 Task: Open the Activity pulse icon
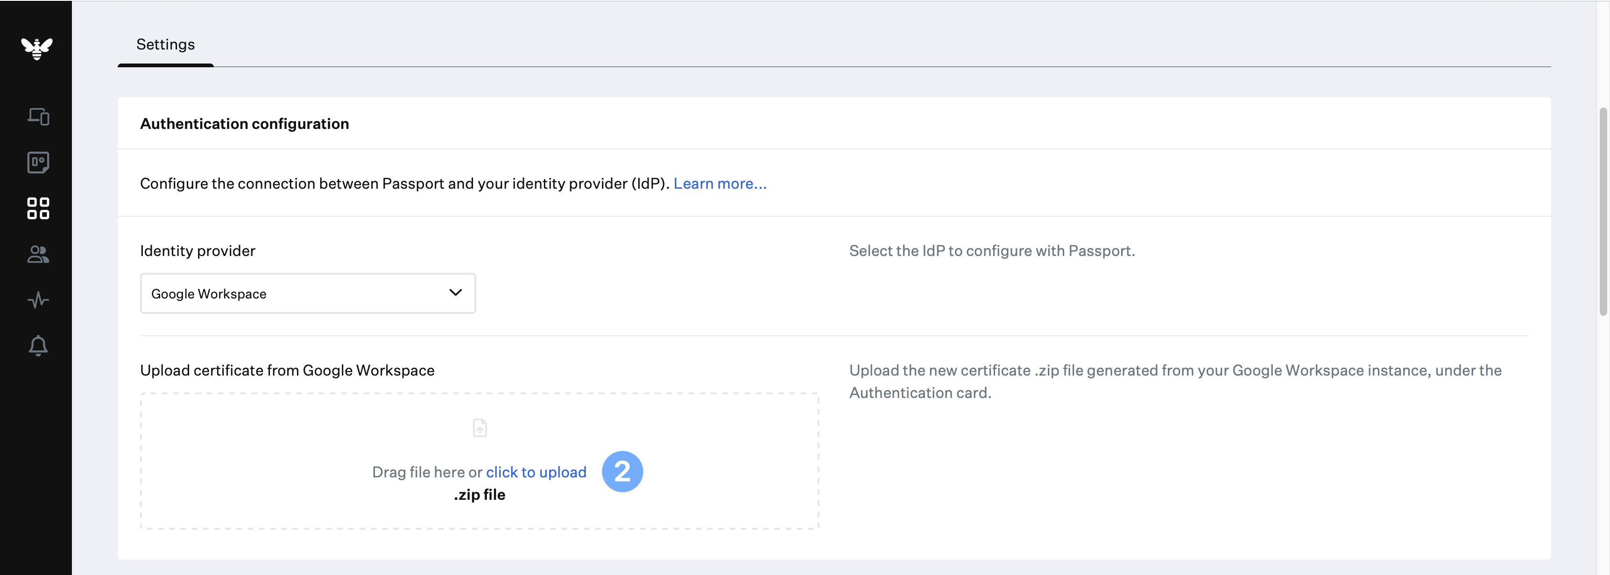tap(38, 300)
